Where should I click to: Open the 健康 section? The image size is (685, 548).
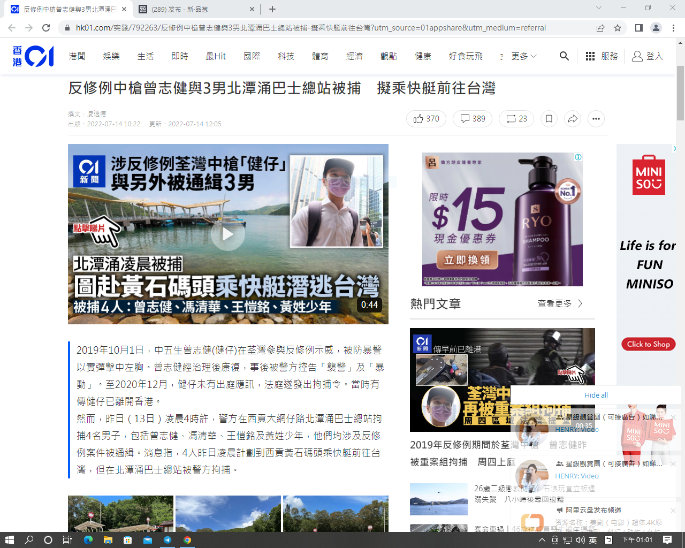[x=423, y=56]
